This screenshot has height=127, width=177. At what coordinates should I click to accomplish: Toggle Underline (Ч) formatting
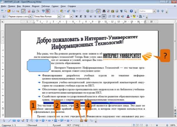click(x=85, y=16)
